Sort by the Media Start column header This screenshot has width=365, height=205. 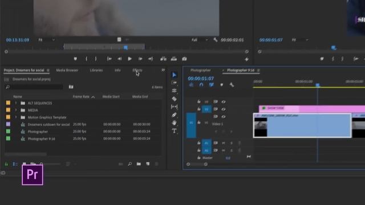tap(111, 97)
